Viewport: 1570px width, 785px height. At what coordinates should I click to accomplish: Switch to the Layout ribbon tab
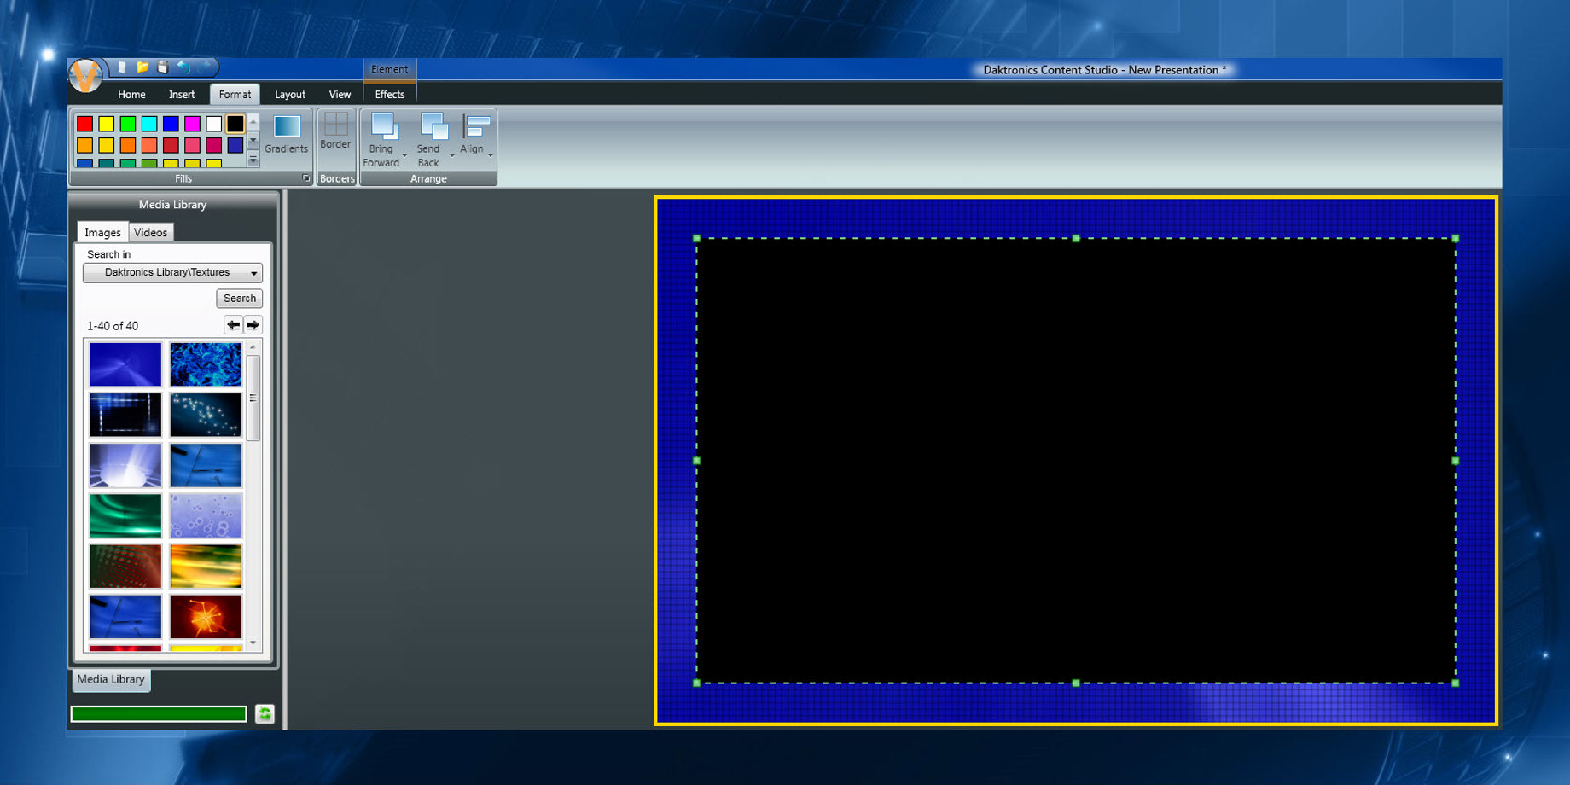coord(289,95)
